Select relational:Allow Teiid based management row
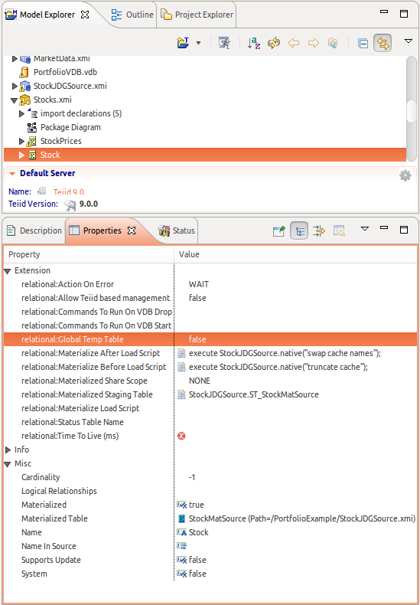 pyautogui.click(x=210, y=298)
